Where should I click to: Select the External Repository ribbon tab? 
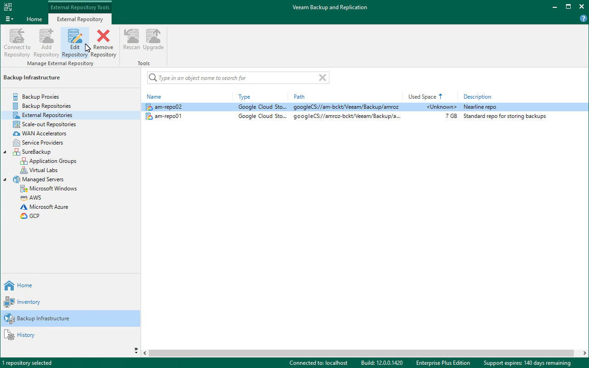pyautogui.click(x=80, y=19)
